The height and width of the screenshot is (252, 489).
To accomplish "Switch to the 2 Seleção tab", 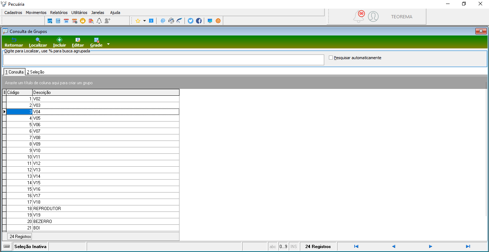I will [x=35, y=72].
